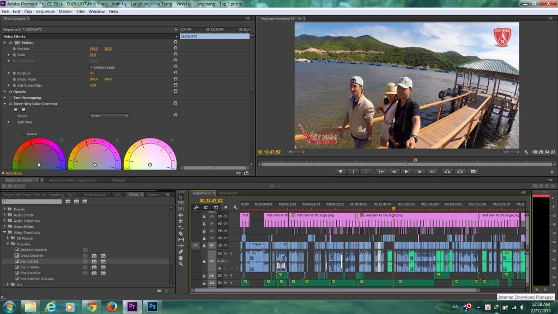Click Add Marker button in Program monitor
The image size is (558, 314).
coord(340,172)
